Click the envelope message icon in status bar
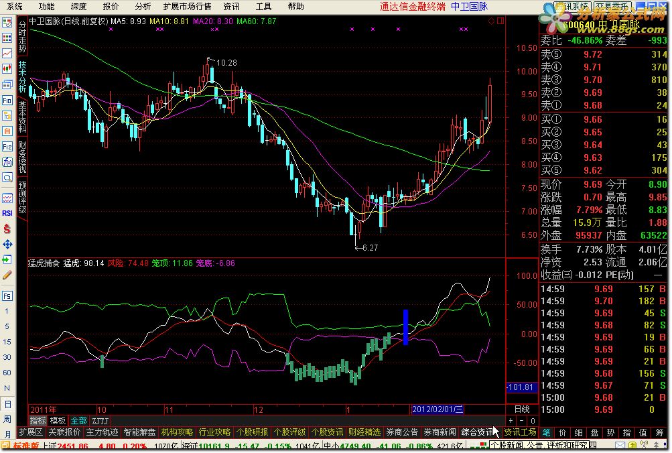 coord(620,446)
